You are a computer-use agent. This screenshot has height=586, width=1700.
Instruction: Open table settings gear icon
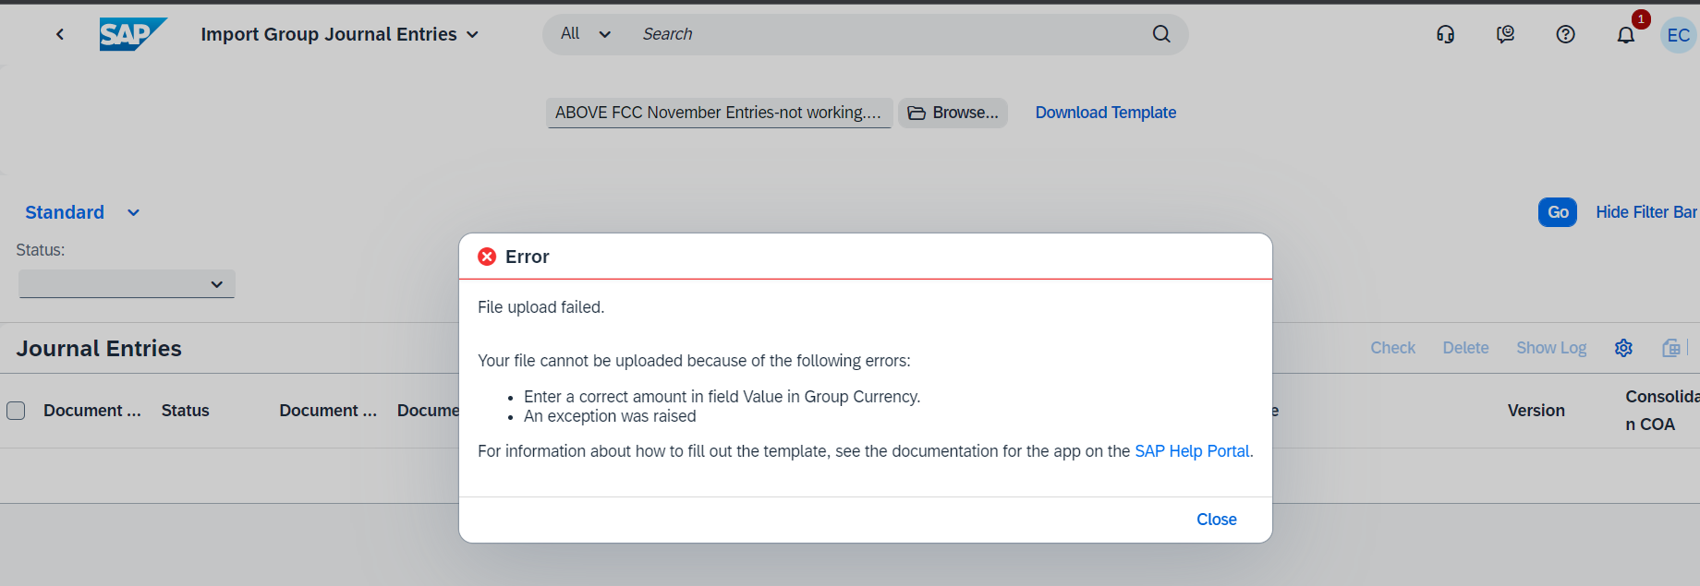(x=1623, y=348)
